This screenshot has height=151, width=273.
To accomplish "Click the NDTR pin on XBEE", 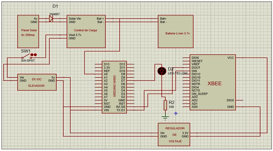I will (x=196, y=84).
